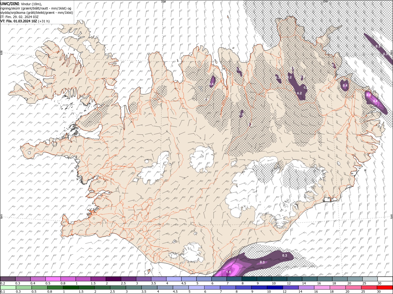This screenshot has width=393, height=294.
Task: Click the 'IT: Fim. 29. 02. 2024 03Z' line
Action: 20,17
